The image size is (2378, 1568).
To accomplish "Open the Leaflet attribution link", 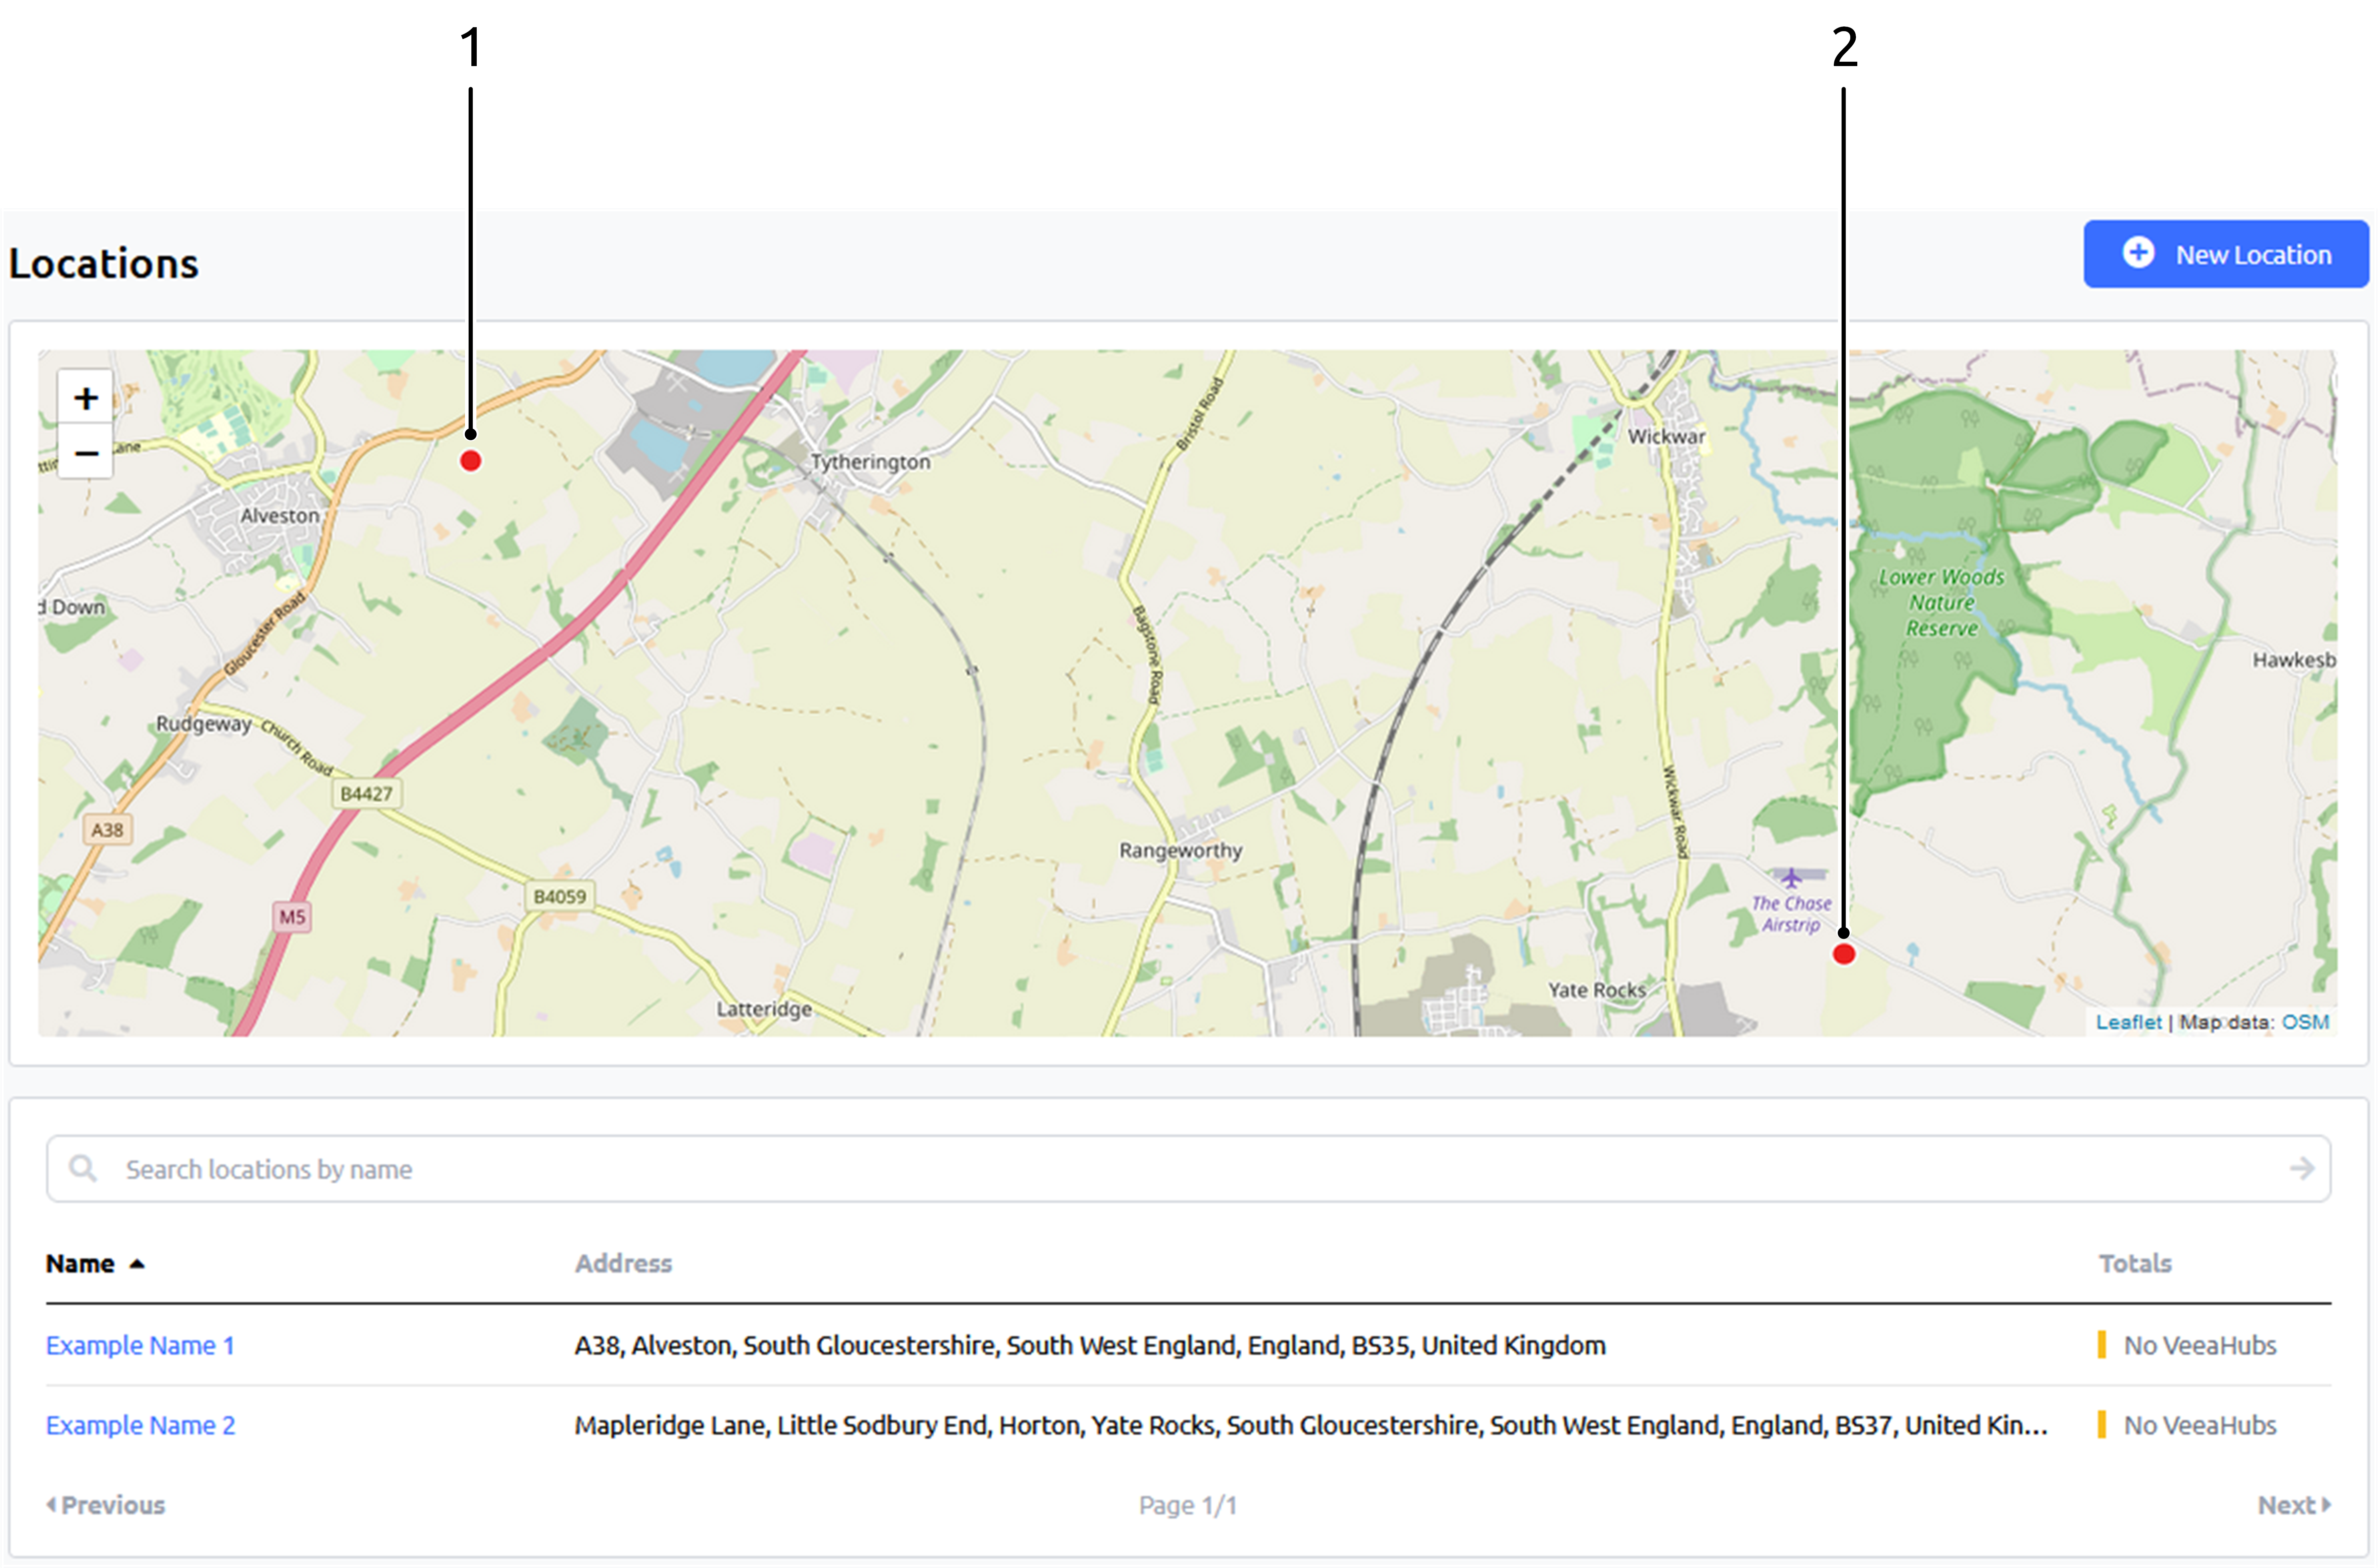I will tap(2128, 1022).
